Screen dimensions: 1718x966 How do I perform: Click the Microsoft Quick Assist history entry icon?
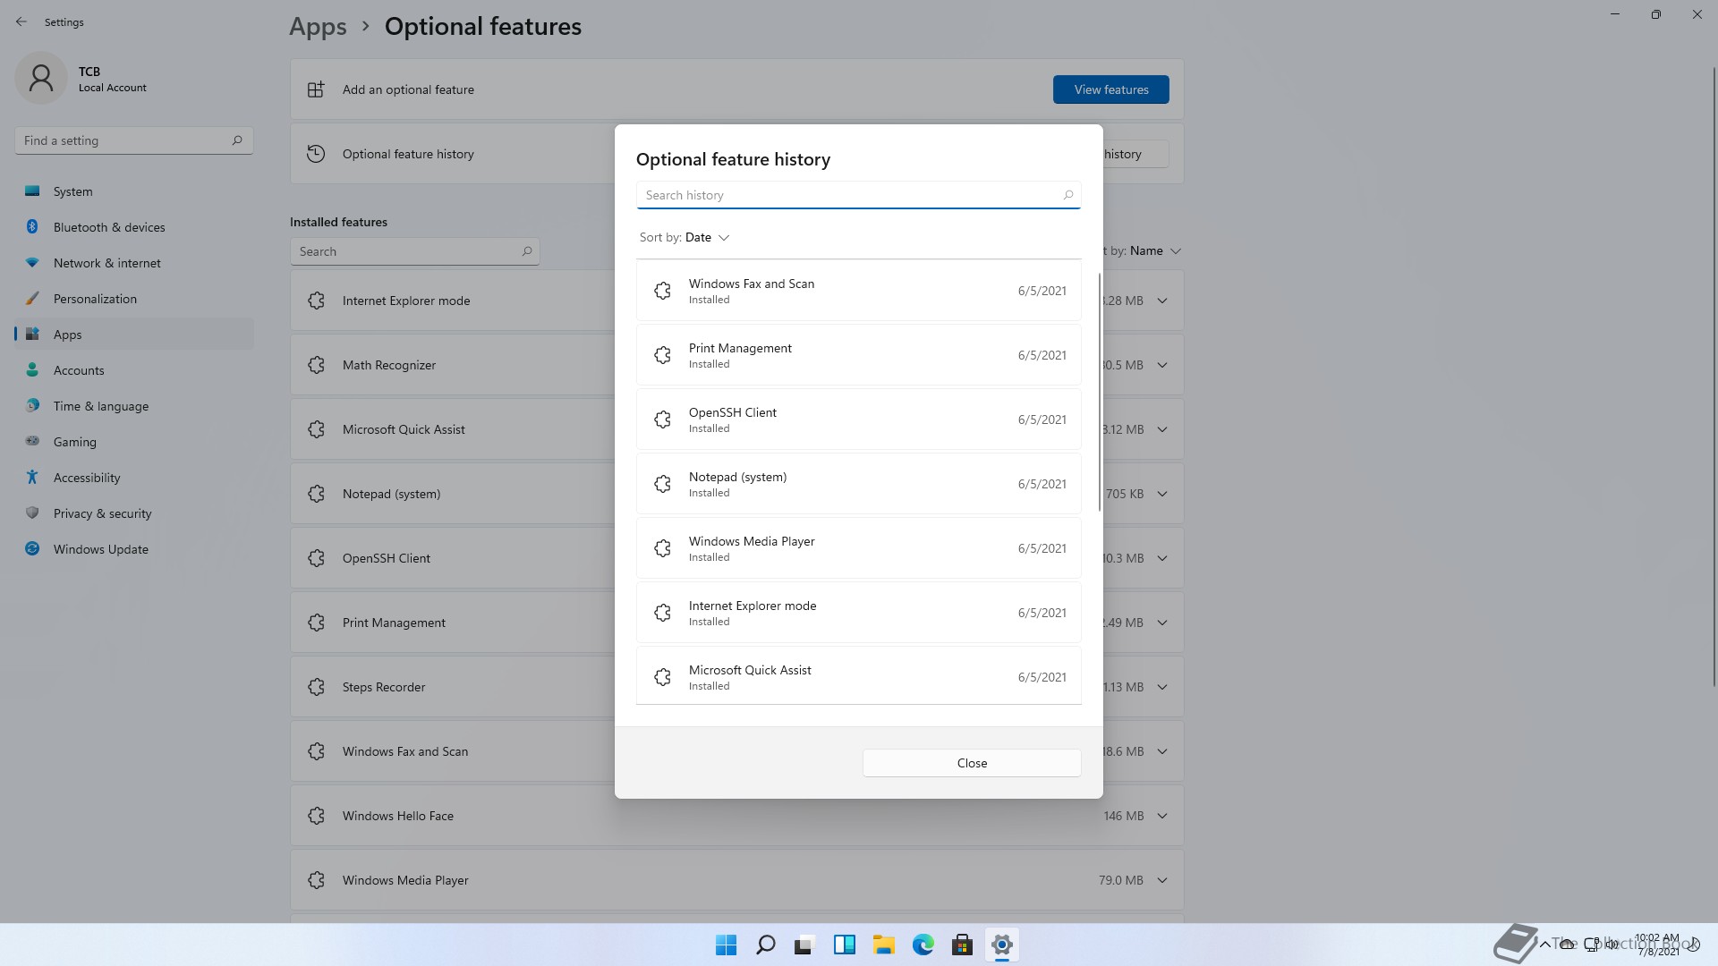click(662, 677)
